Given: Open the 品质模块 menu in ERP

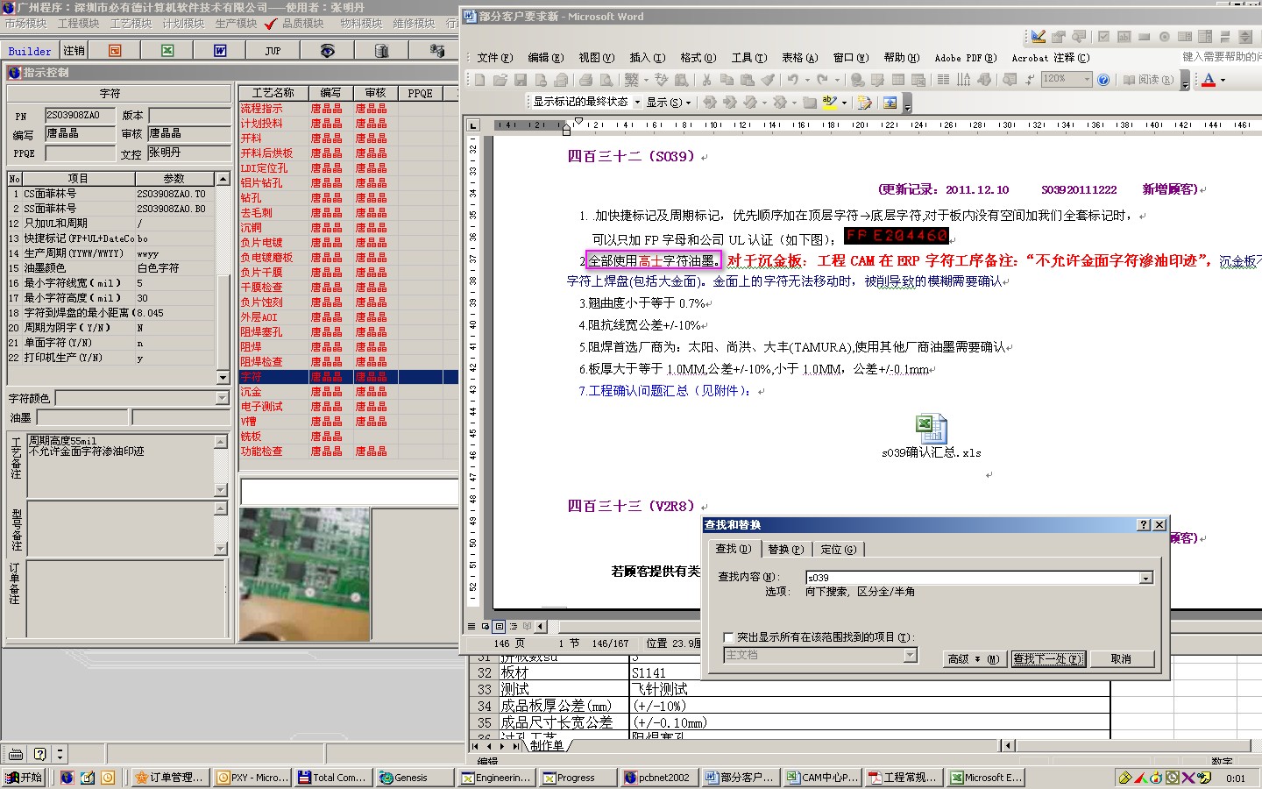Looking at the screenshot, I should (303, 24).
